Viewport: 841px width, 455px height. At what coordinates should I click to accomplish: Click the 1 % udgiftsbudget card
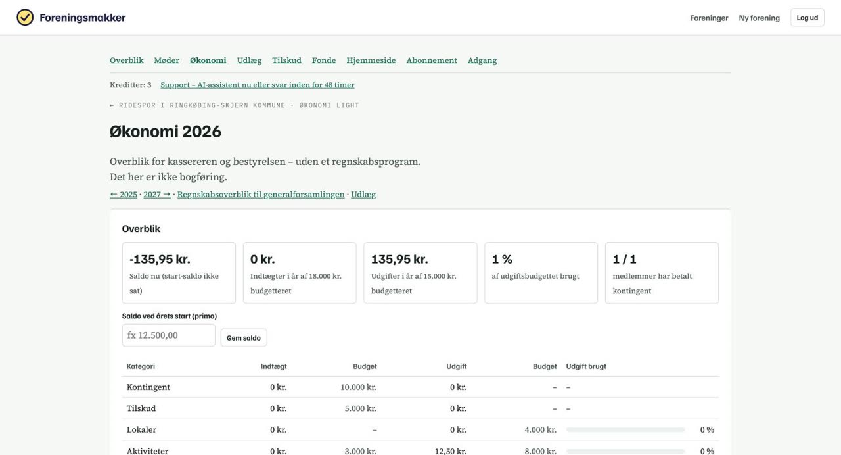click(x=541, y=273)
